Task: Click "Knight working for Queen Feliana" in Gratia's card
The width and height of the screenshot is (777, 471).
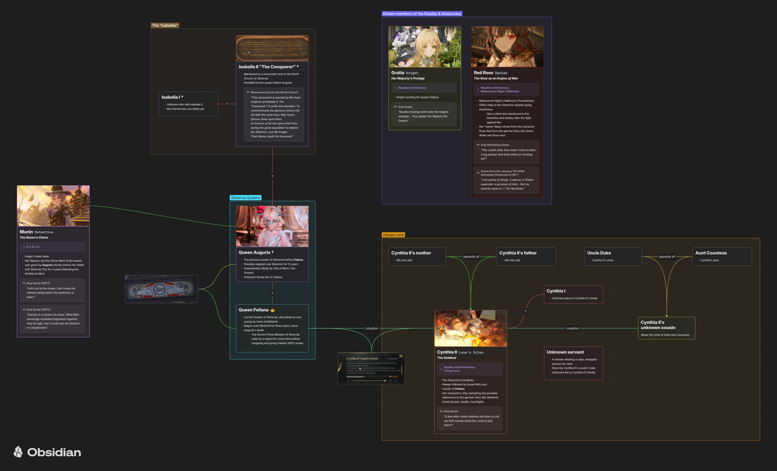Action: click(x=417, y=97)
